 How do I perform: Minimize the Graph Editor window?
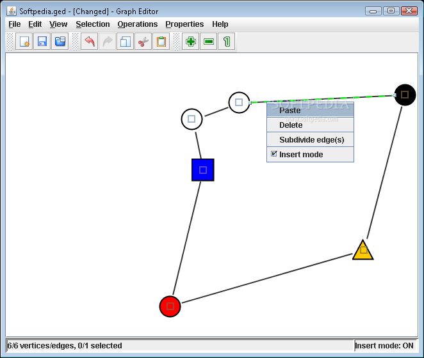[373, 11]
